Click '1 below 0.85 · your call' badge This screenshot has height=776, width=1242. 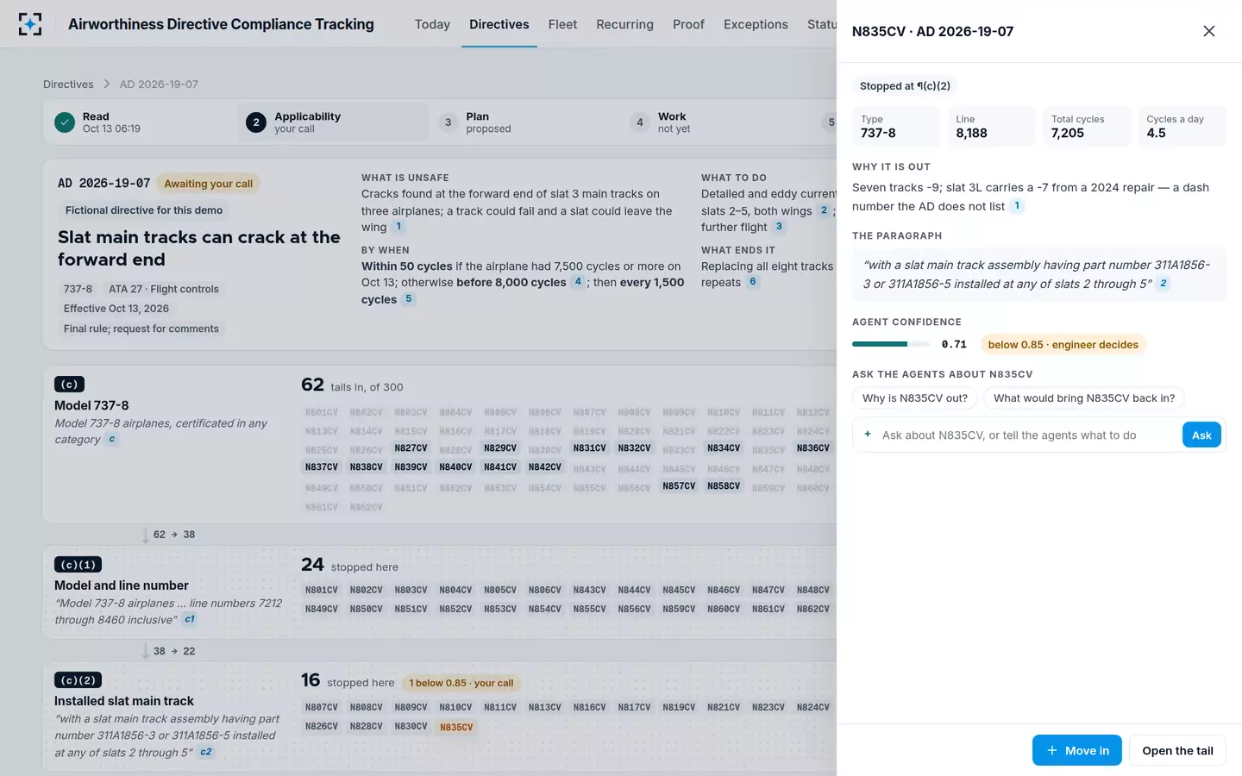pos(461,683)
